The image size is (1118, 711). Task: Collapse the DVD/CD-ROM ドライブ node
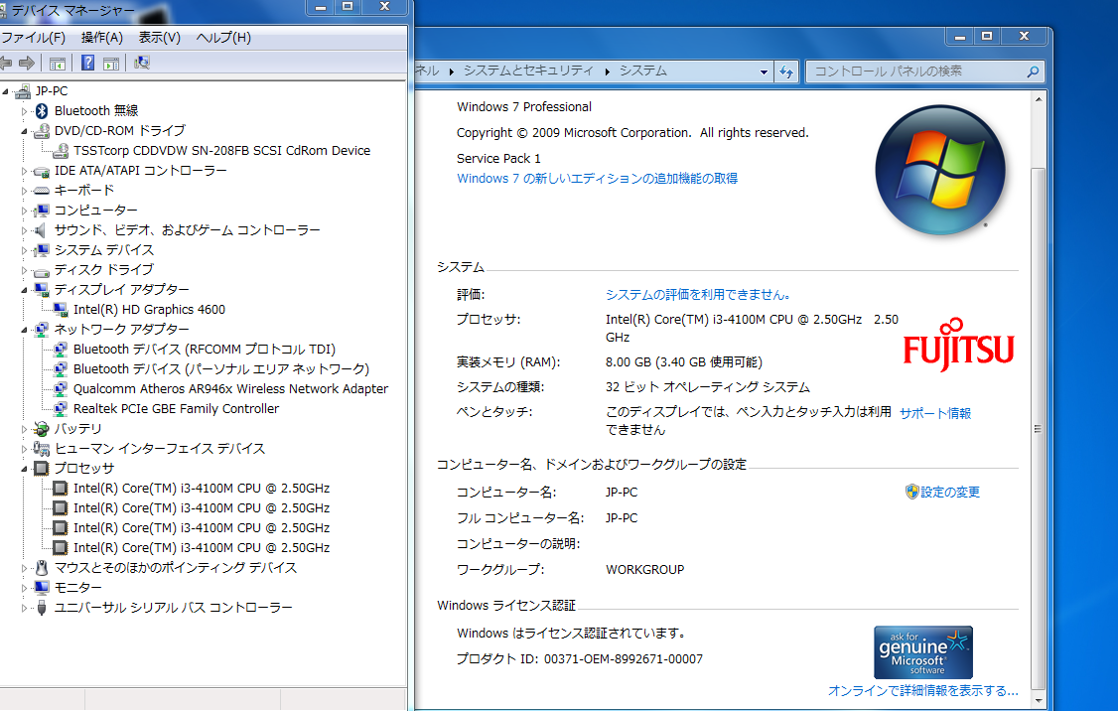coord(24,131)
